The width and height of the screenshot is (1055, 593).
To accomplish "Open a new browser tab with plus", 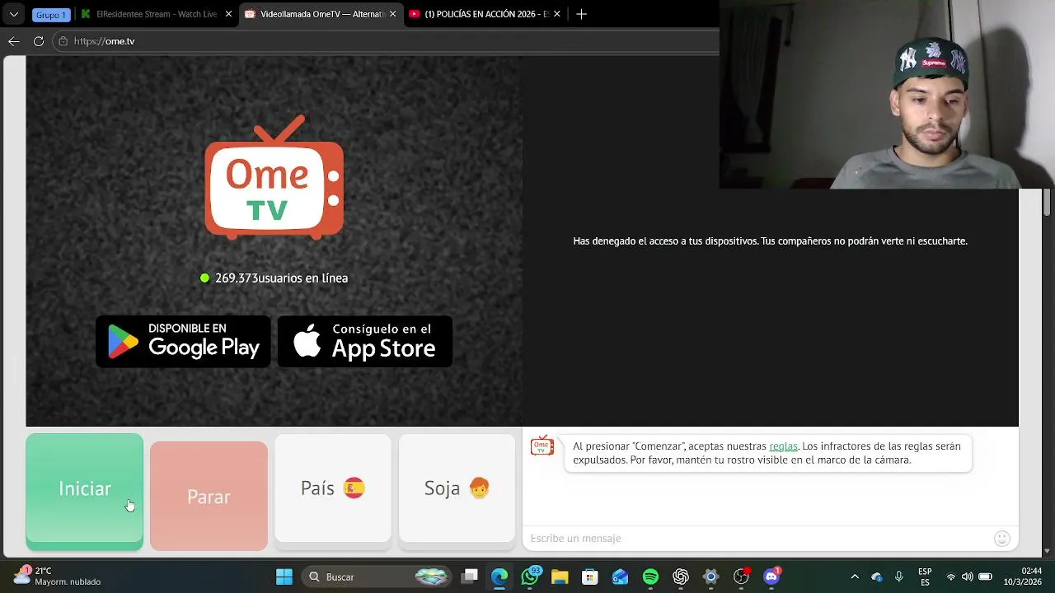I will pyautogui.click(x=581, y=14).
